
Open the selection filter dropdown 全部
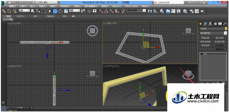tap(24, 10)
